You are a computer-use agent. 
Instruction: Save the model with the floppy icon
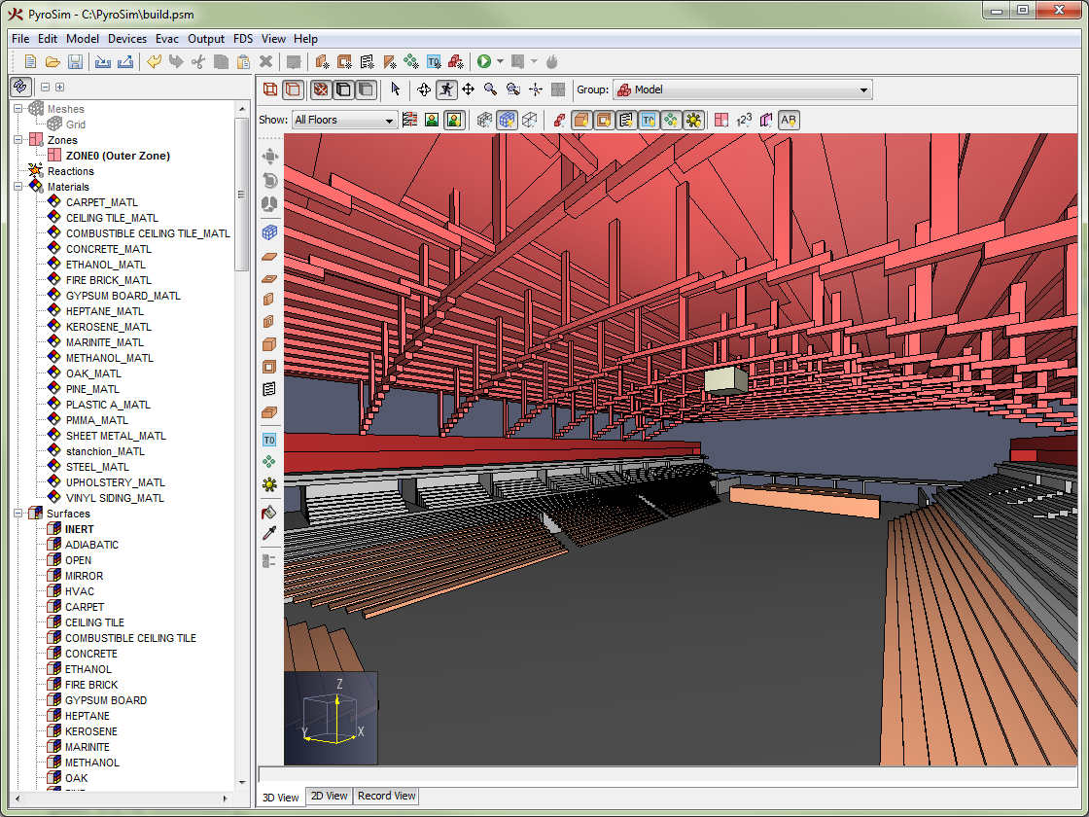(74, 62)
